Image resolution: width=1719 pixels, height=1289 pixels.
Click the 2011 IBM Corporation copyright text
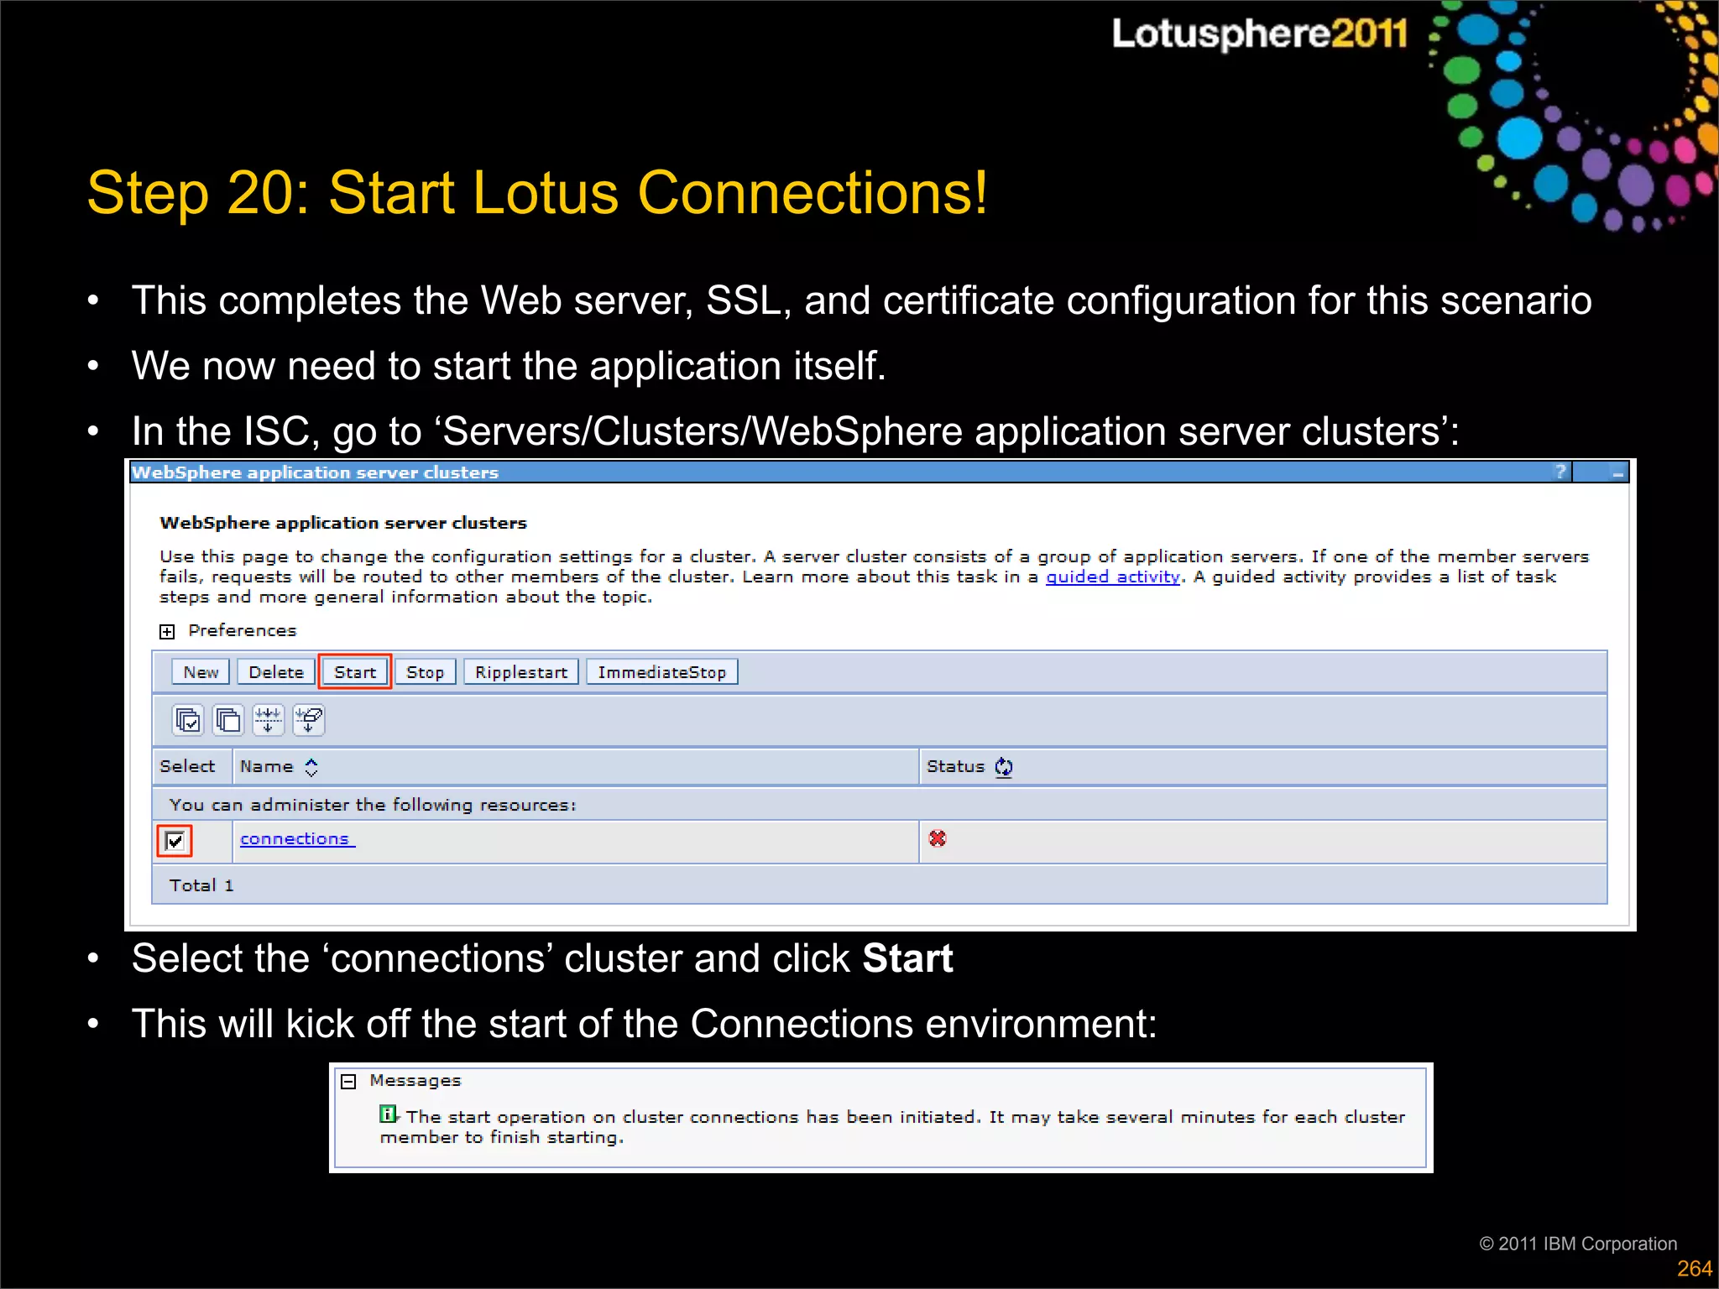pyautogui.click(x=1578, y=1244)
